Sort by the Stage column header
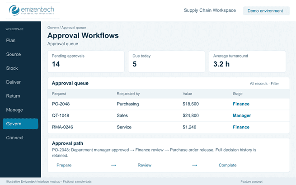Viewport: 296px width, 185px height. click(x=238, y=94)
